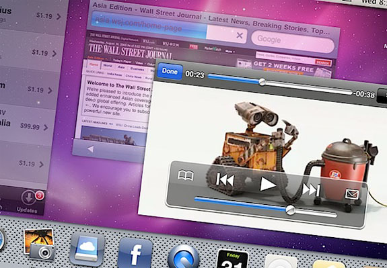This screenshot has height=268, width=387.
Task: Open the Updates tab with badge
Action: coord(28,201)
